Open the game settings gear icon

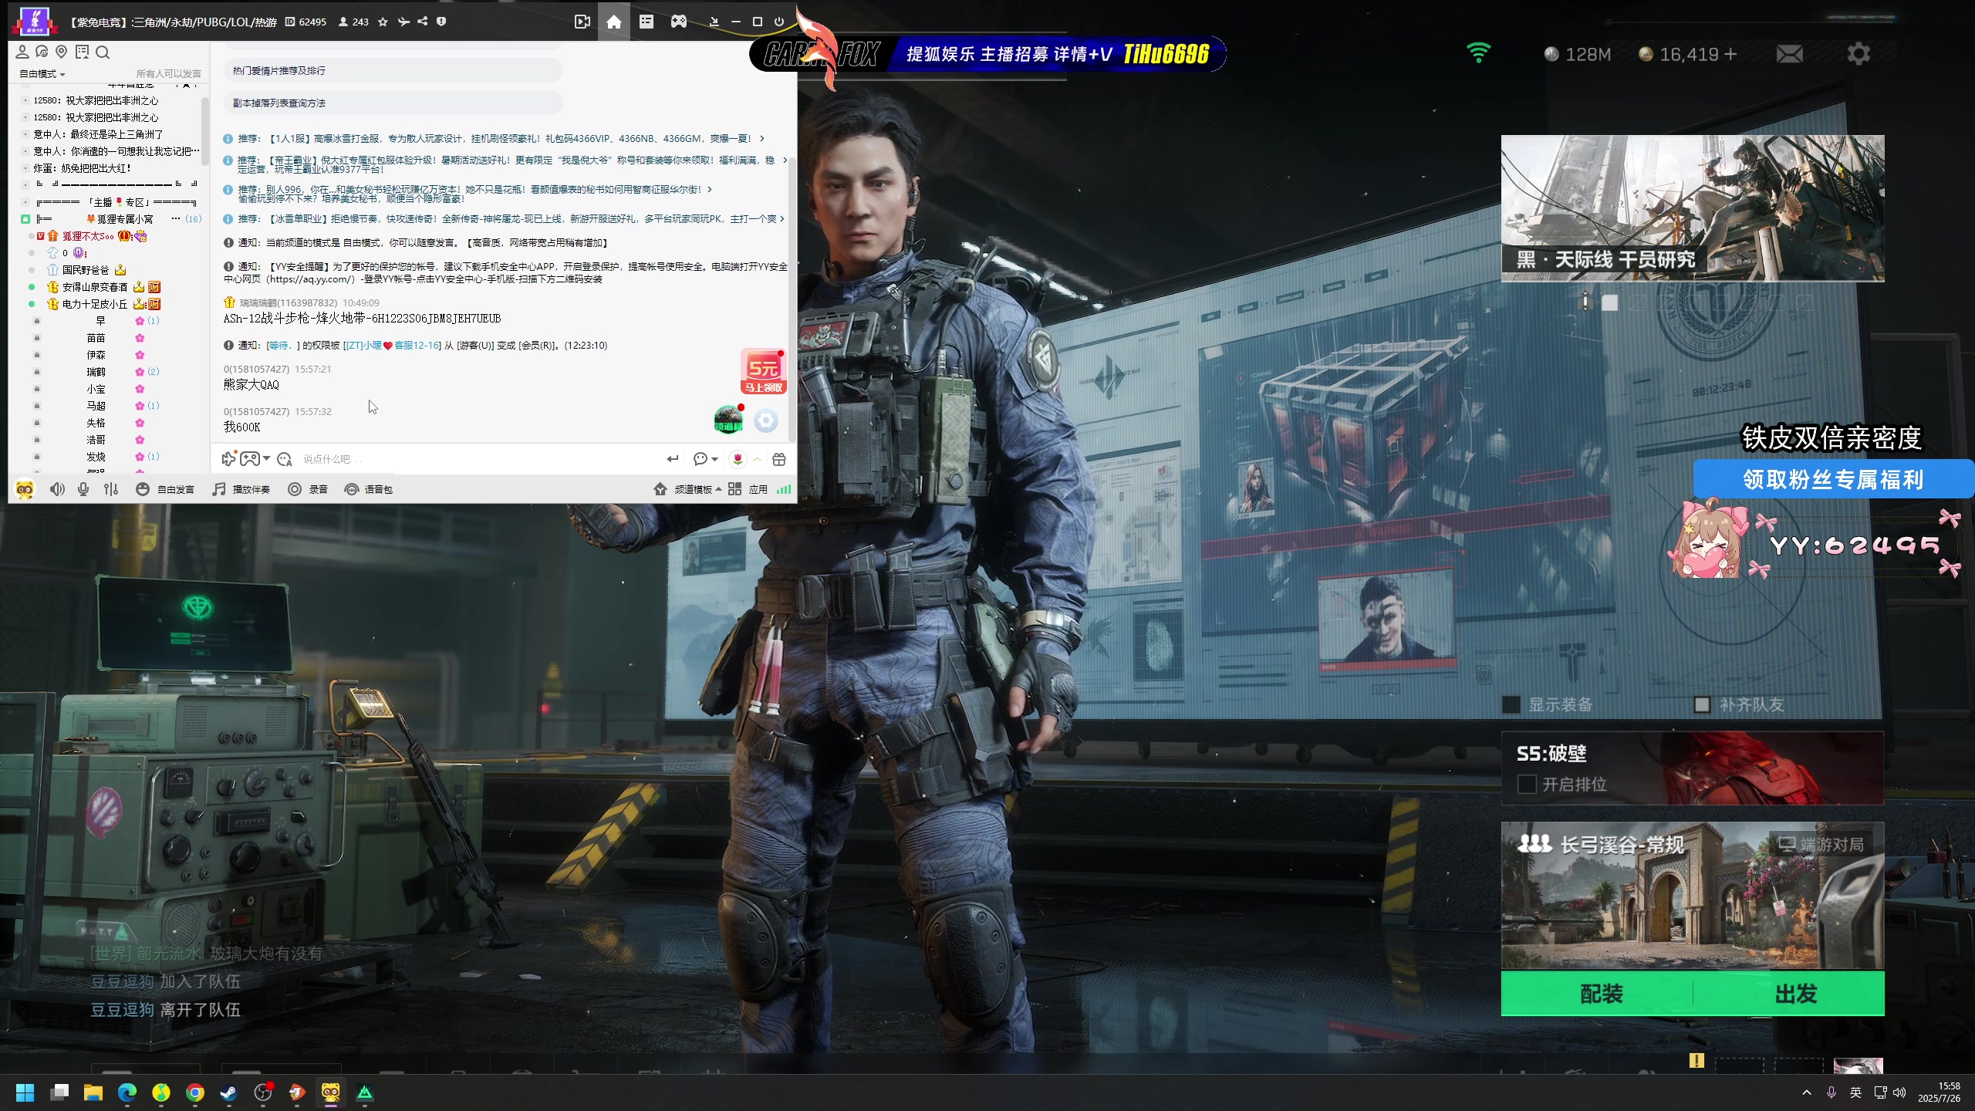pyautogui.click(x=1859, y=54)
